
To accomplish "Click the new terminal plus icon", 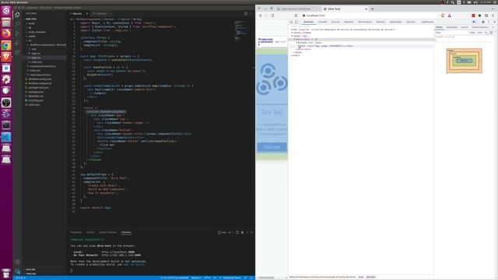I will point(230,233).
